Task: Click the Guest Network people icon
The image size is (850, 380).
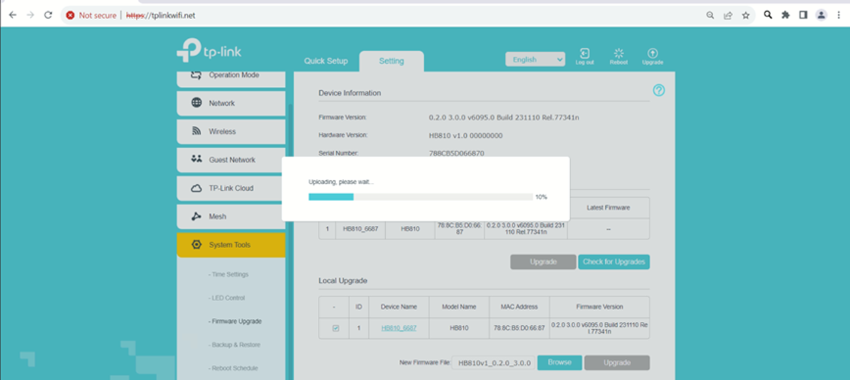Action: coord(196,159)
